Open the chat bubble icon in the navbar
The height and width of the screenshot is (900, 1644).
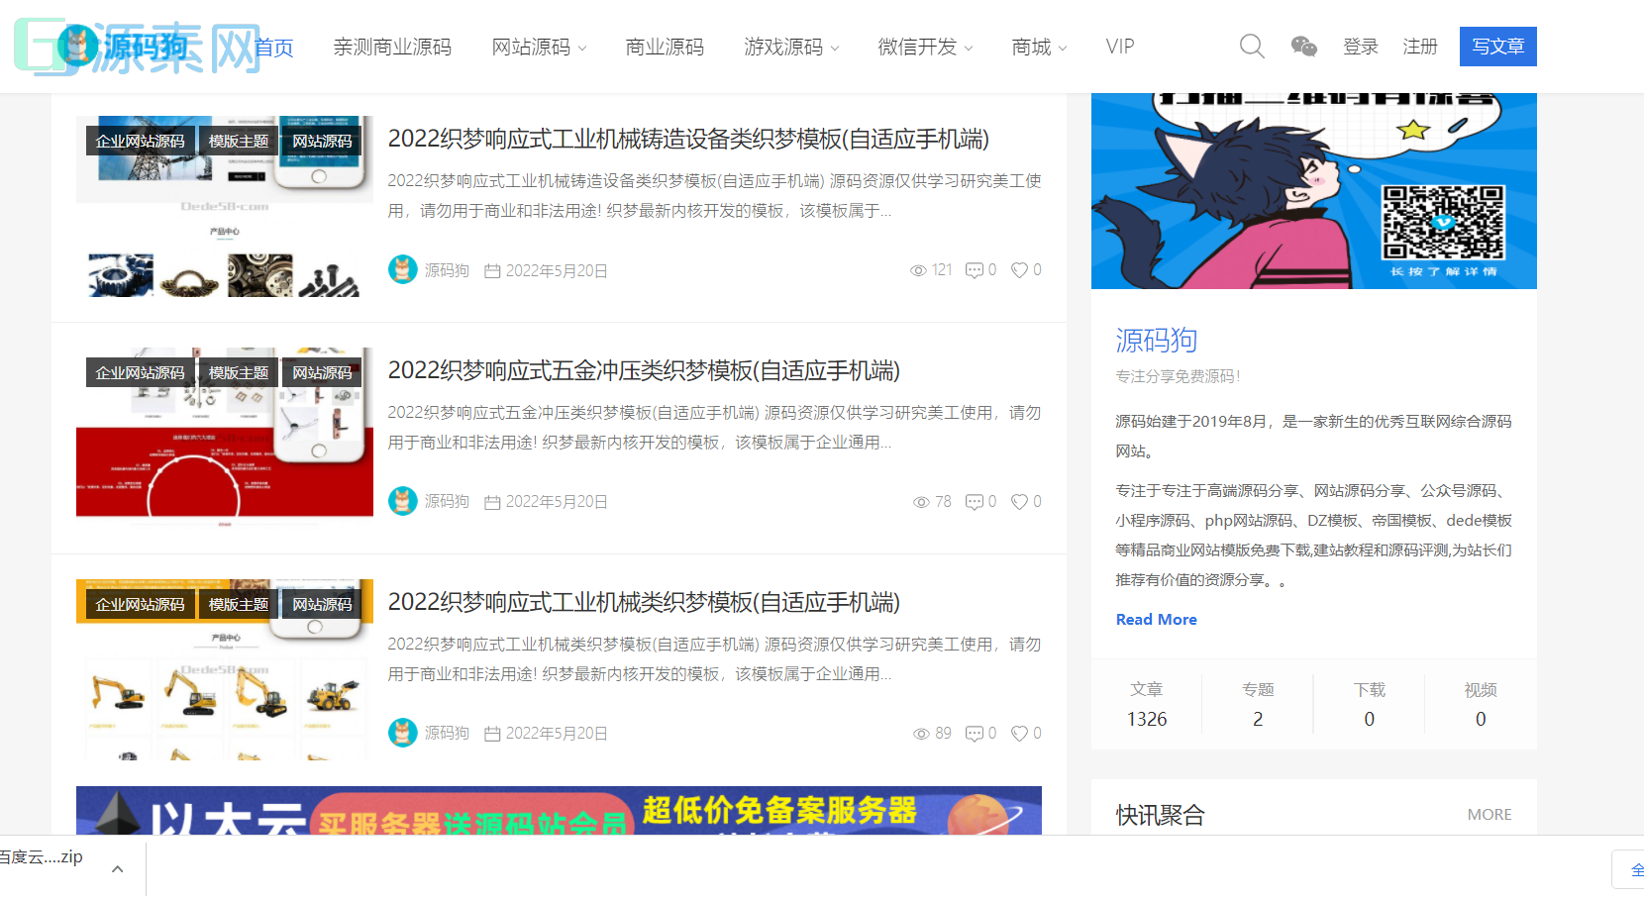tap(1302, 46)
